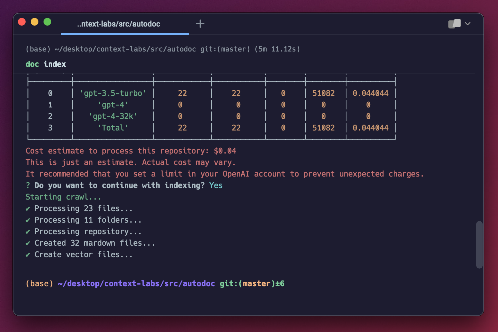The width and height of the screenshot is (498, 332).
Task: Click the 'doc index' command text
Action: pos(46,64)
